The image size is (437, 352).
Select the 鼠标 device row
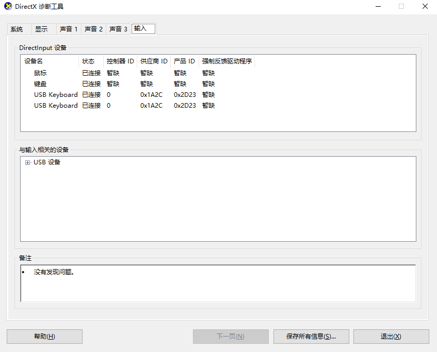coord(40,73)
